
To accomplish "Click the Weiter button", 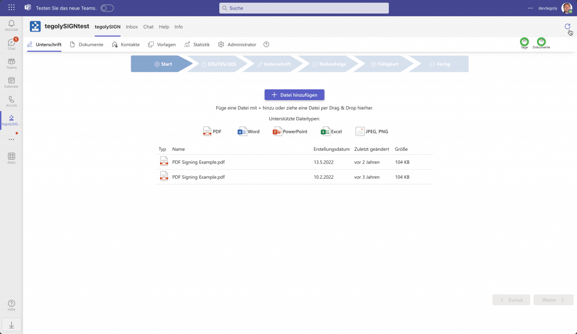I will coord(553,300).
